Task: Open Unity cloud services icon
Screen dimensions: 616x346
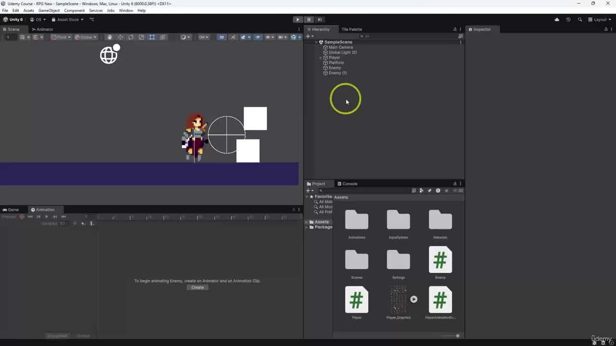Action: click(557, 20)
